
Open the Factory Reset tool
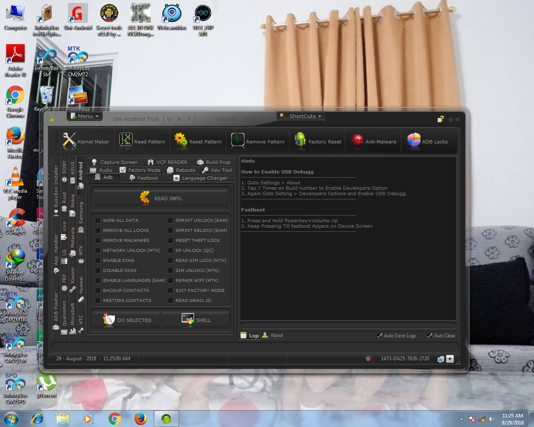point(317,140)
